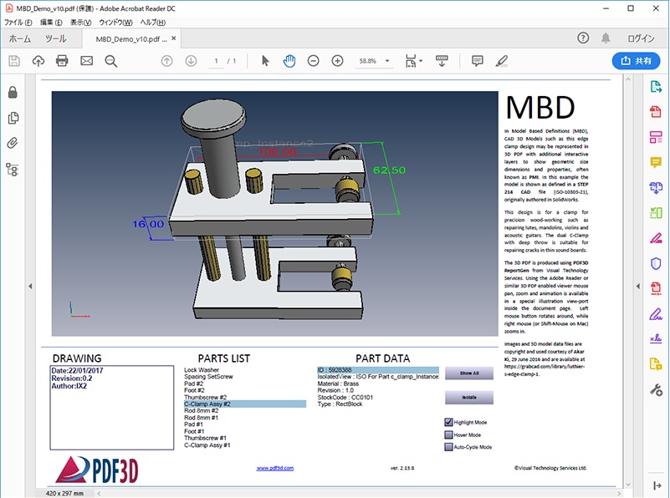Uncheck the Highlight Mode checkbox
Screen dimensions: 670x498
point(448,422)
